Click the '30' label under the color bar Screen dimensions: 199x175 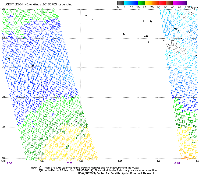click(159, 7)
